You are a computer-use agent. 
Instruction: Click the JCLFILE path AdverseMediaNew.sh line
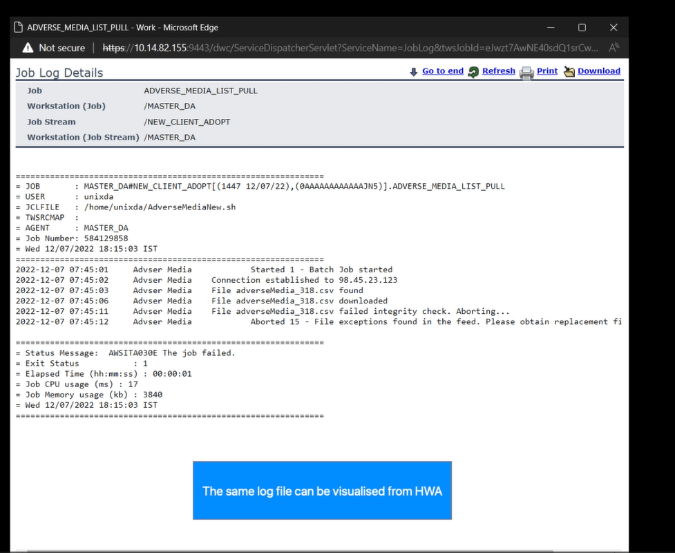click(x=159, y=207)
